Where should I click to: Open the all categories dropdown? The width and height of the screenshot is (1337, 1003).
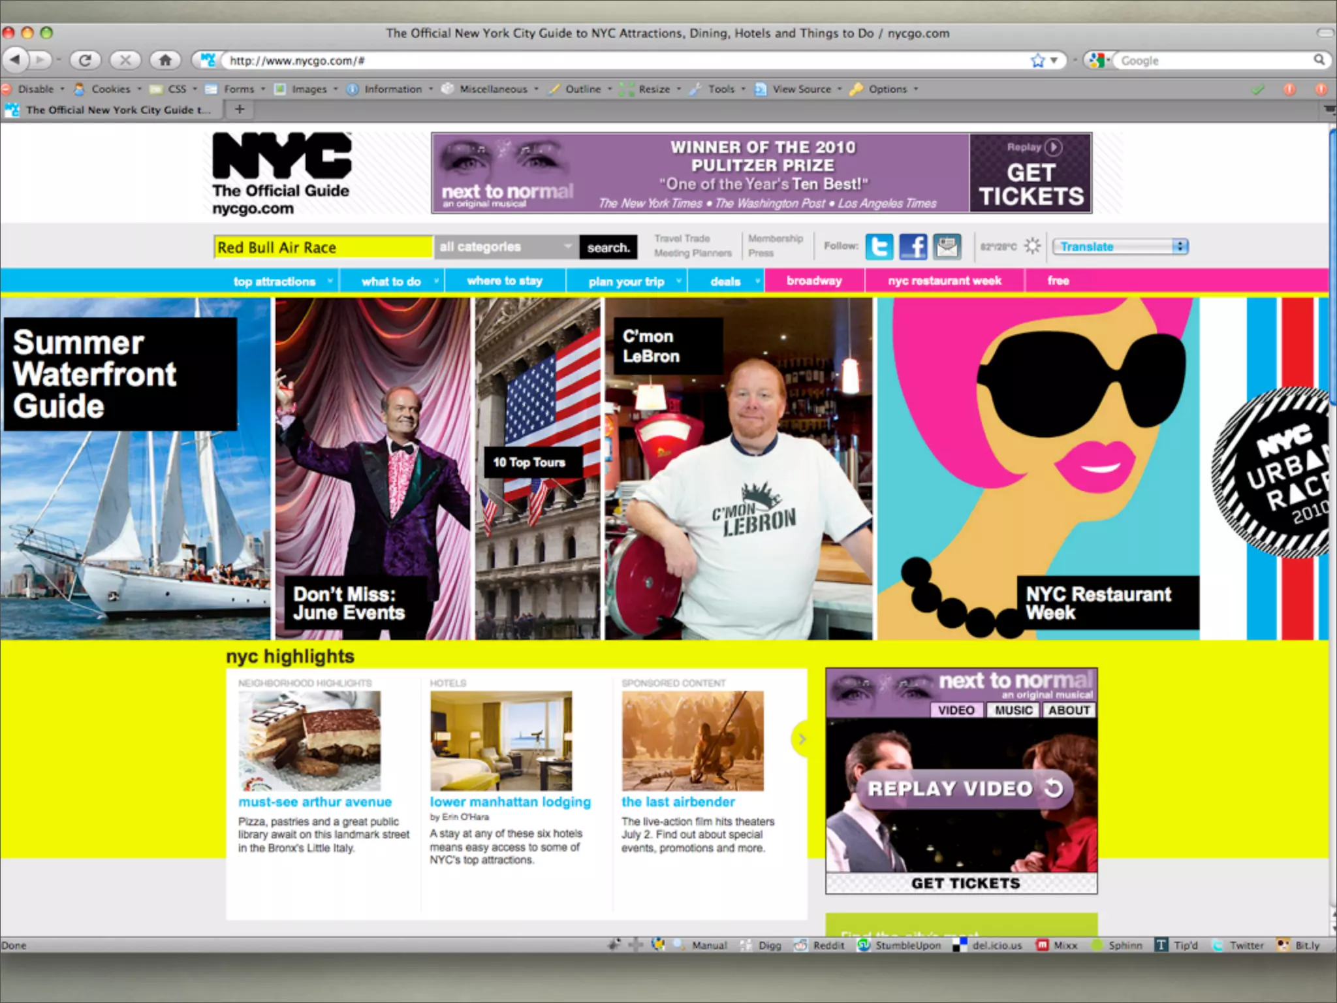506,247
